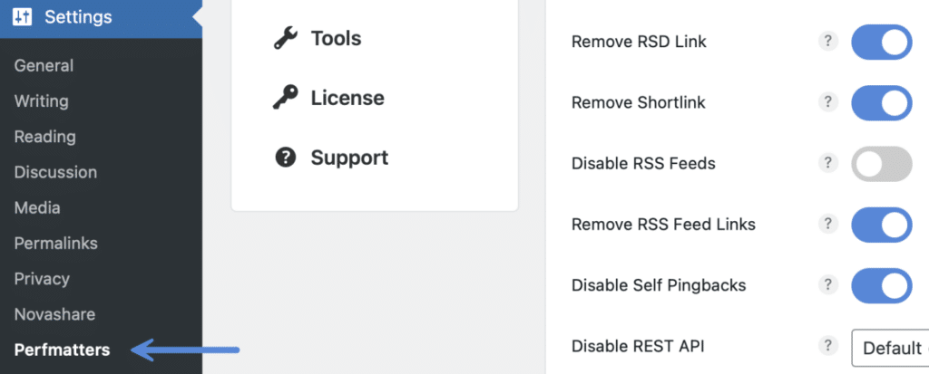This screenshot has height=374, width=929.
Task: Open help tooltip for Disable REST API
Action: point(827,345)
